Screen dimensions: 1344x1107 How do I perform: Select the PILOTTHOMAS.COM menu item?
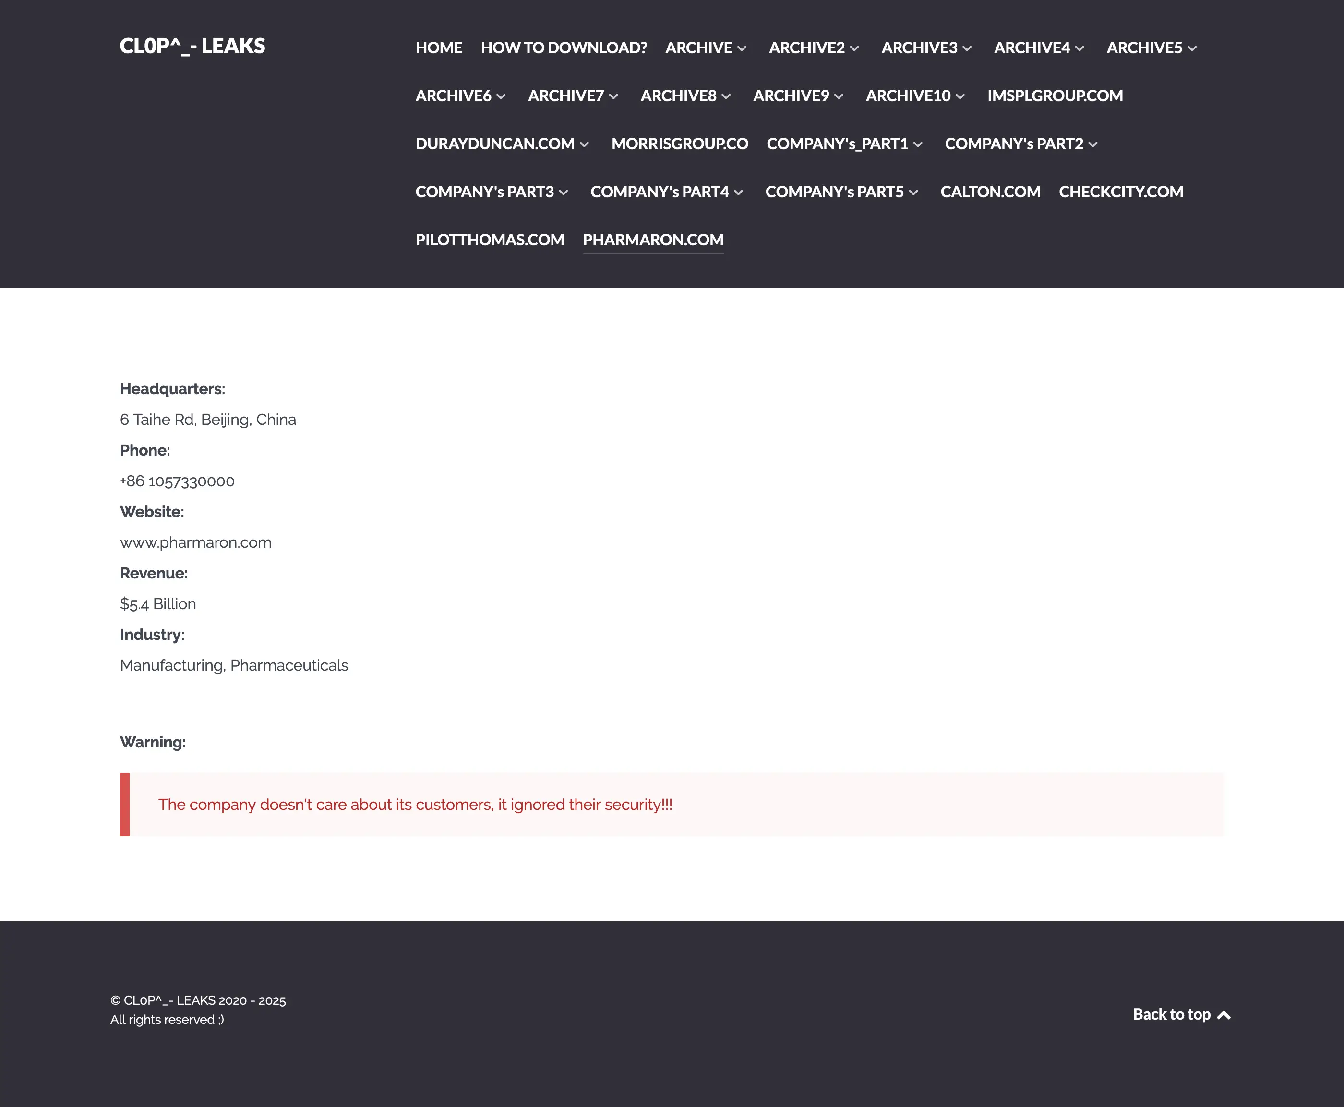[490, 240]
